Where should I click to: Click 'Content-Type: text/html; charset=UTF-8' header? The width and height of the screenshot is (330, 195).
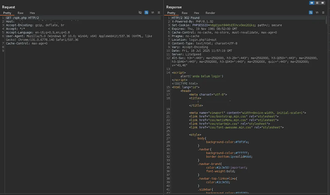click(x=205, y=43)
